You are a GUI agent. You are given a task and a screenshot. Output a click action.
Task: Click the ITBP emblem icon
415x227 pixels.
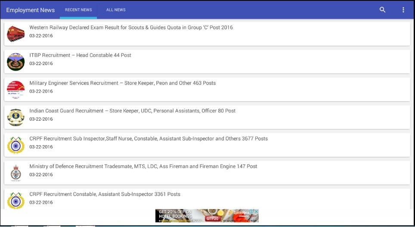16,62
